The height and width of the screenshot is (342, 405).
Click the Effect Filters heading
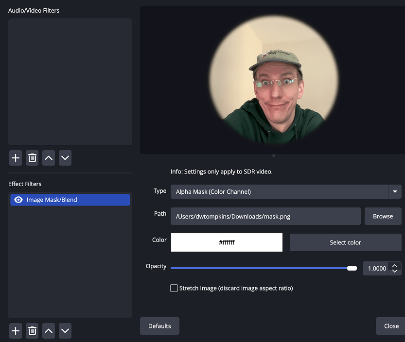pos(25,184)
